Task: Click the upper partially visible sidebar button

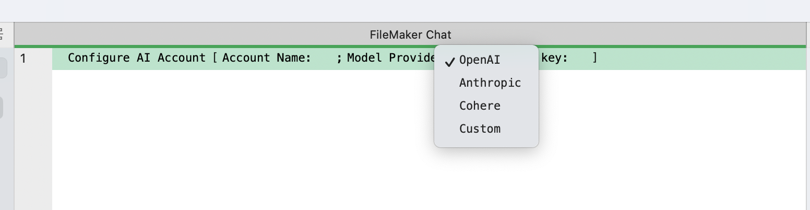Action: tap(3, 68)
